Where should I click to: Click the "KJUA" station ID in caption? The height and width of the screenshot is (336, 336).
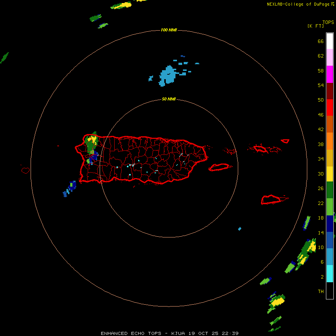coord(178,333)
